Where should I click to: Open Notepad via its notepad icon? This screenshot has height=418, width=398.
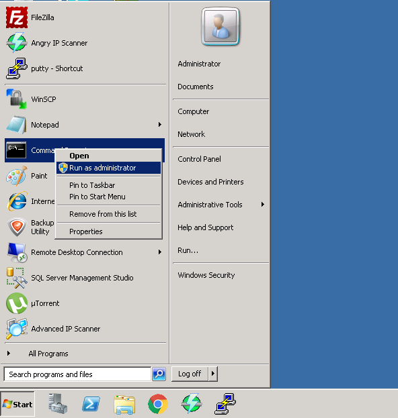click(17, 125)
